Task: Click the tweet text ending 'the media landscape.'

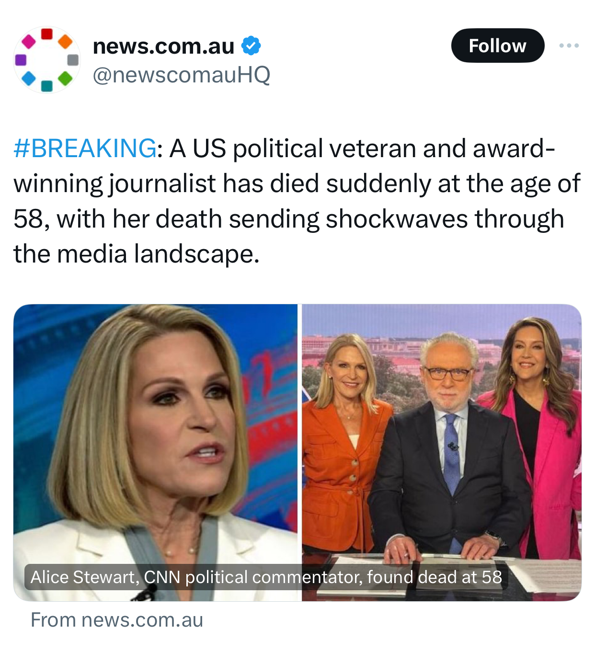Action: click(x=137, y=254)
